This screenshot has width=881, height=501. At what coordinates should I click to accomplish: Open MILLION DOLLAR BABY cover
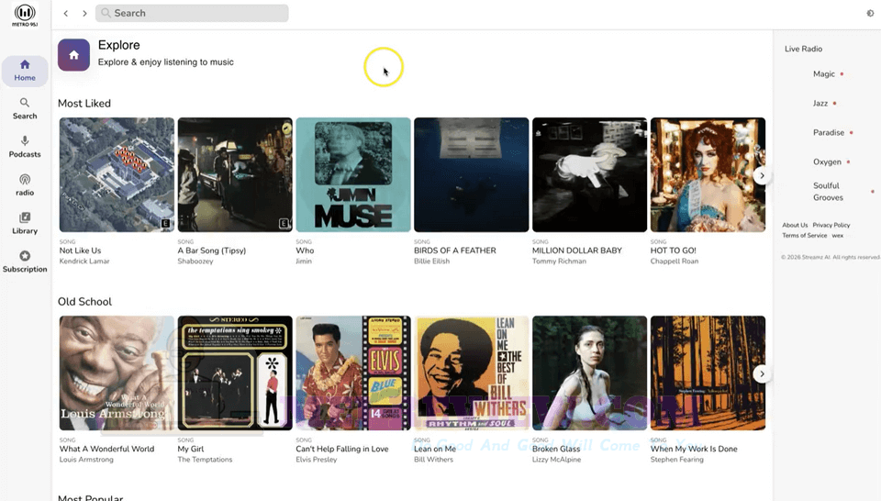tap(590, 174)
